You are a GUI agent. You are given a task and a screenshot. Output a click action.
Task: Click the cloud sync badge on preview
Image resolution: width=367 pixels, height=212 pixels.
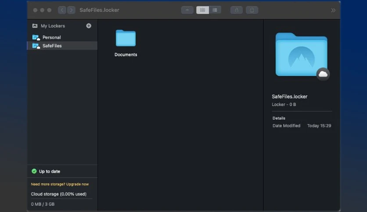click(323, 74)
